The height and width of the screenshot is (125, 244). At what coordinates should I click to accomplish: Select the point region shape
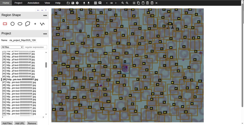(x=35, y=24)
